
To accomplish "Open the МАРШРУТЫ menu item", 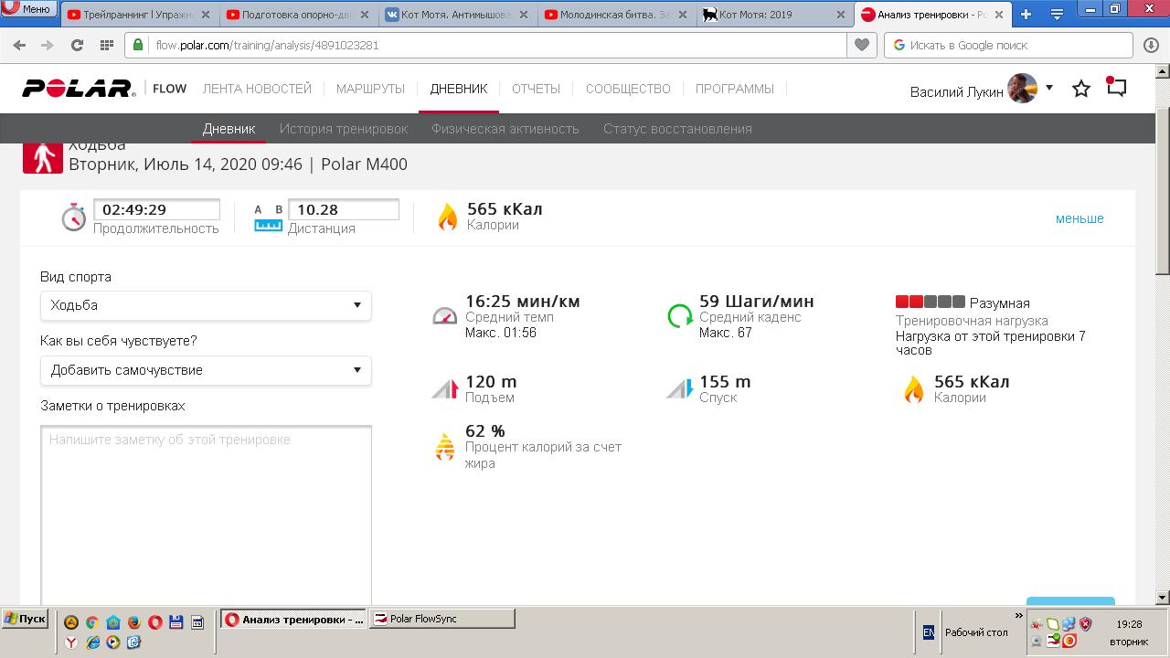I will pyautogui.click(x=370, y=89).
